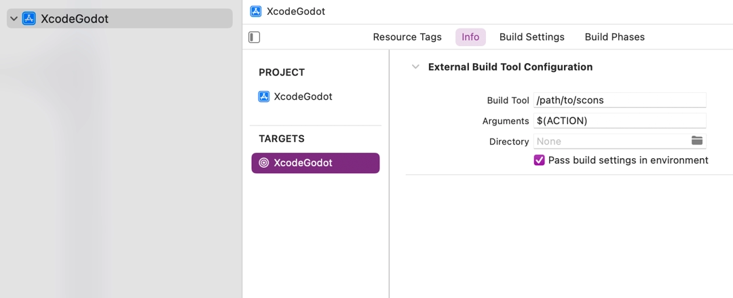Switch to the Build Phases tab

click(614, 37)
